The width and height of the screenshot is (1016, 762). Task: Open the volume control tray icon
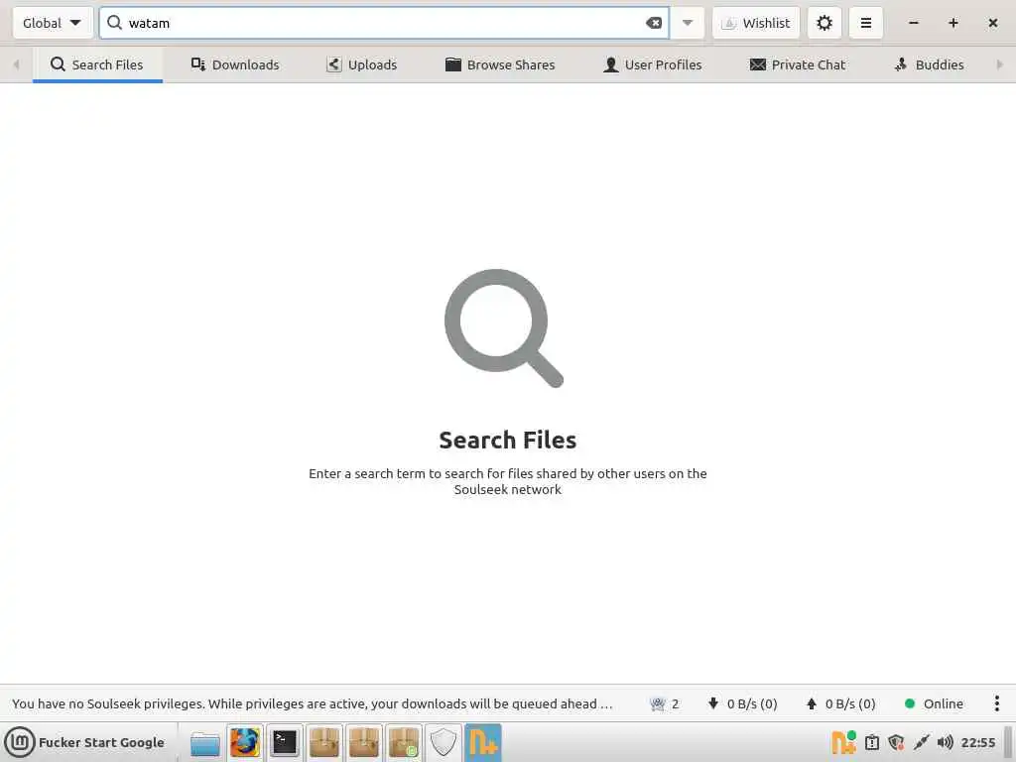click(x=945, y=742)
